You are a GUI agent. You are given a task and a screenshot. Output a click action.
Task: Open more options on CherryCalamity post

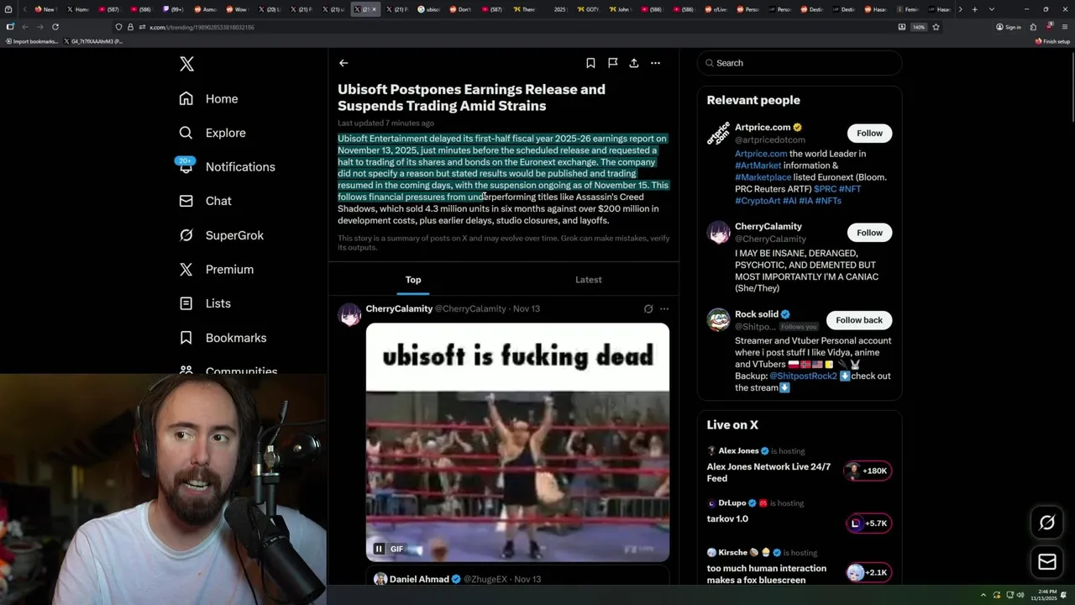[664, 308]
